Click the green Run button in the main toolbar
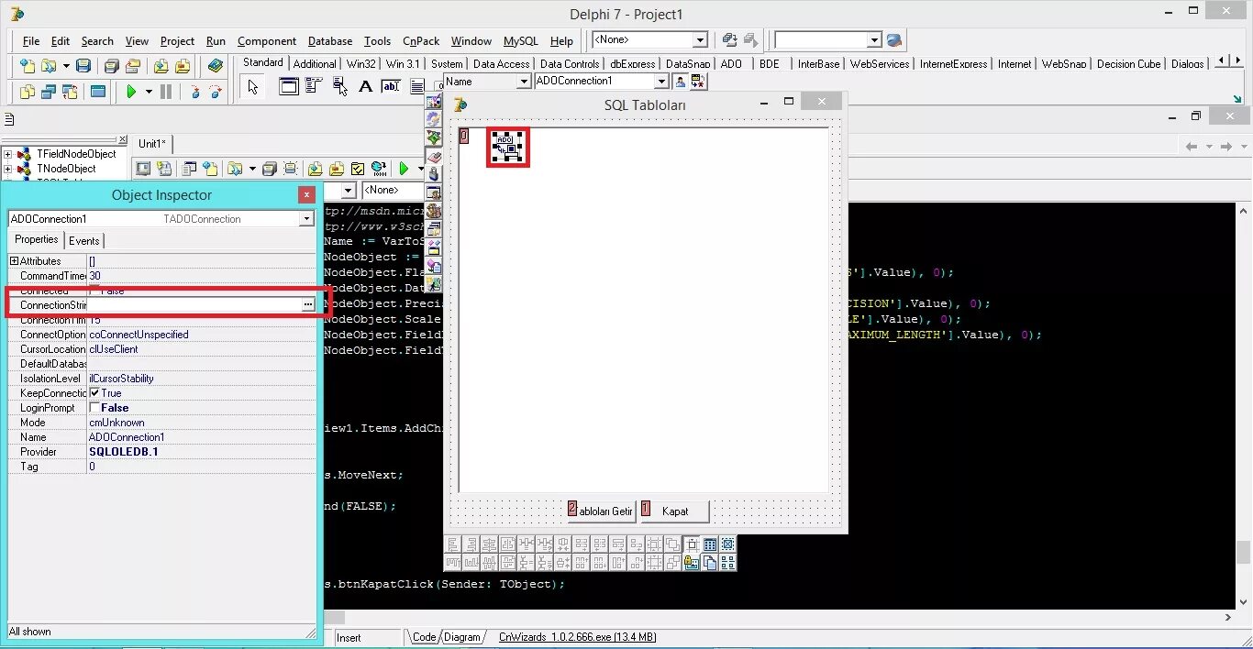 click(131, 92)
